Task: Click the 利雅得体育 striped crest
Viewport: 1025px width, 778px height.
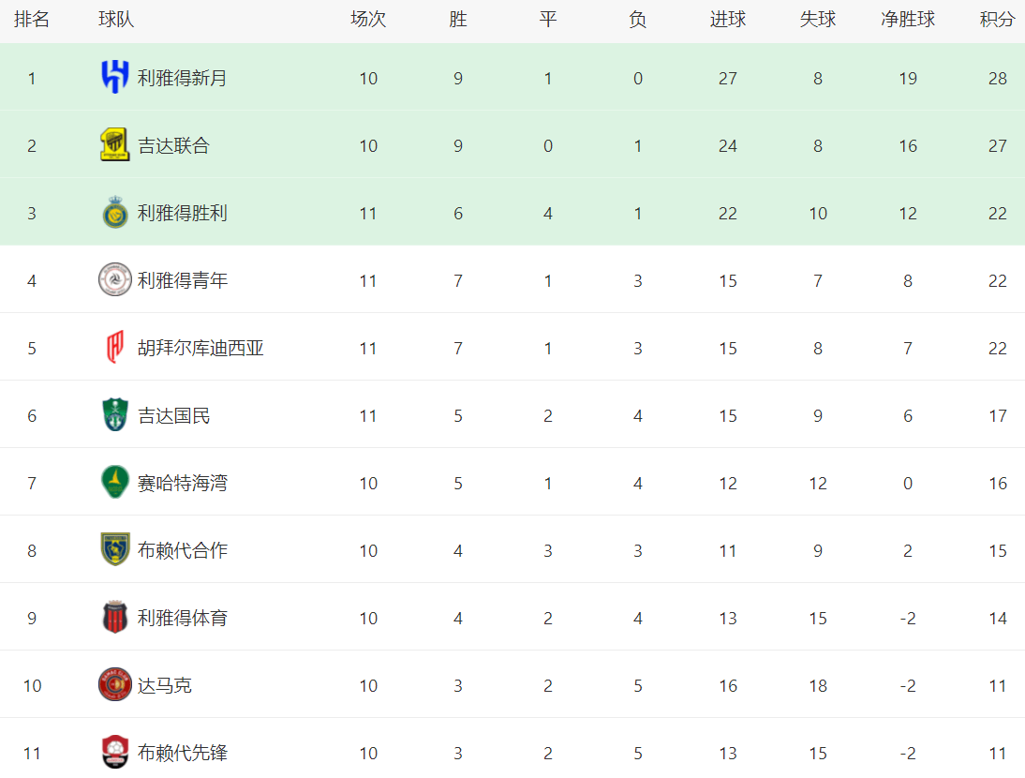Action: [x=115, y=617]
